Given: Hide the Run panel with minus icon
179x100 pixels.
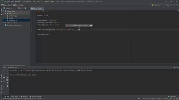Looking at the screenshot, I should (178, 67).
